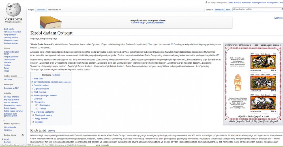Open Tasodifiy maqola sidebar link
Viewport: 283px width, 147px height.
pos(11,37)
